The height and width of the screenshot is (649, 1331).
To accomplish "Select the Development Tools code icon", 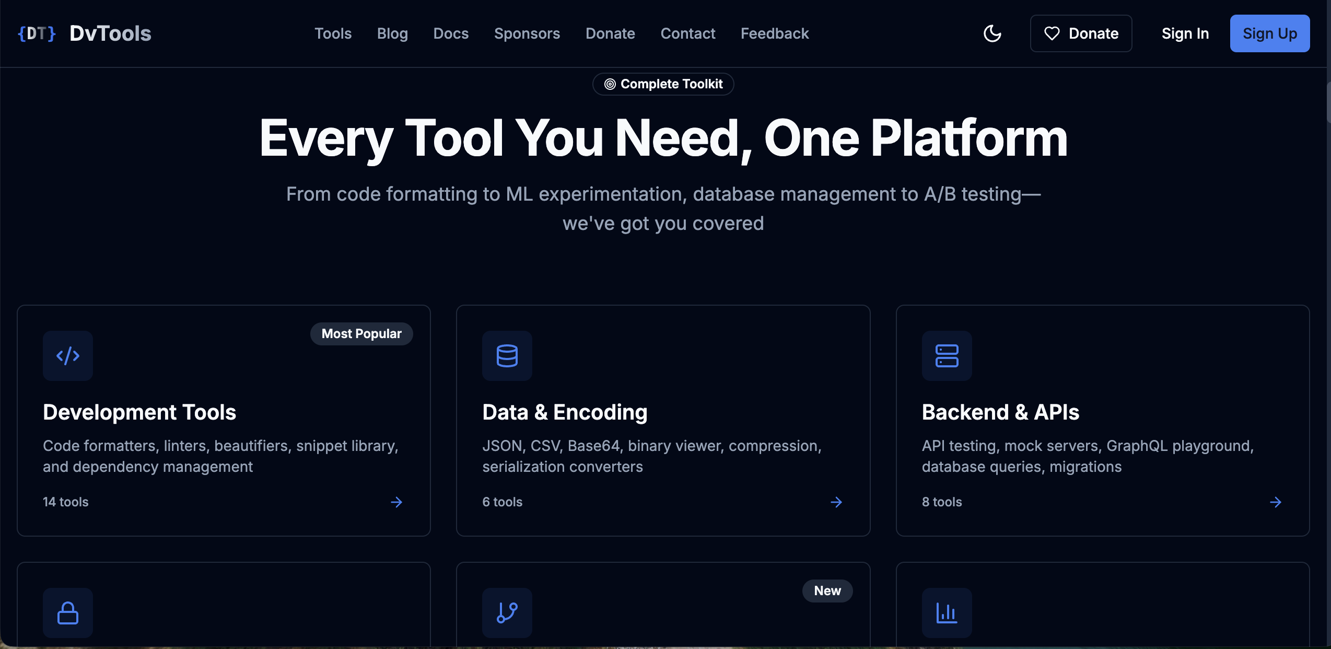I will 67,356.
